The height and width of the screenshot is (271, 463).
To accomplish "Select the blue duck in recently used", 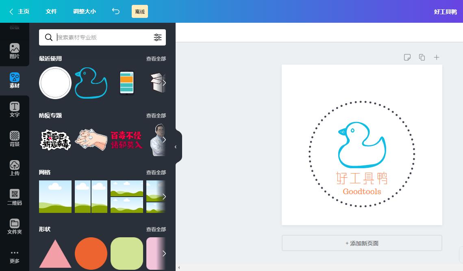I will coord(91,83).
